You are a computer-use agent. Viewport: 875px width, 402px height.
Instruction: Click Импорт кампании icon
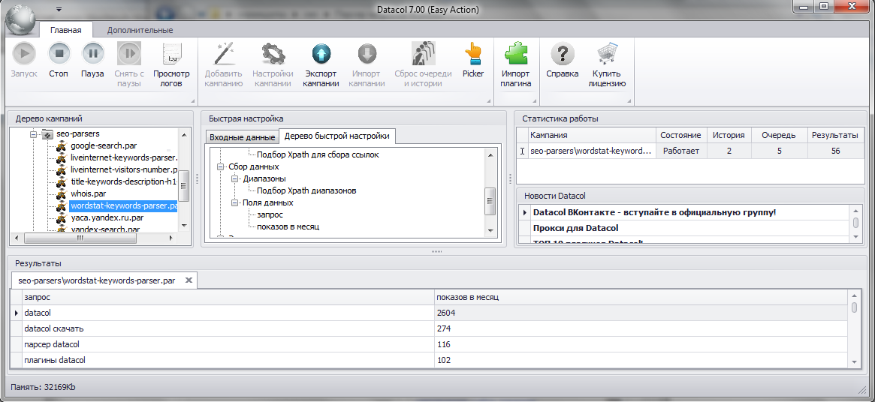367,54
